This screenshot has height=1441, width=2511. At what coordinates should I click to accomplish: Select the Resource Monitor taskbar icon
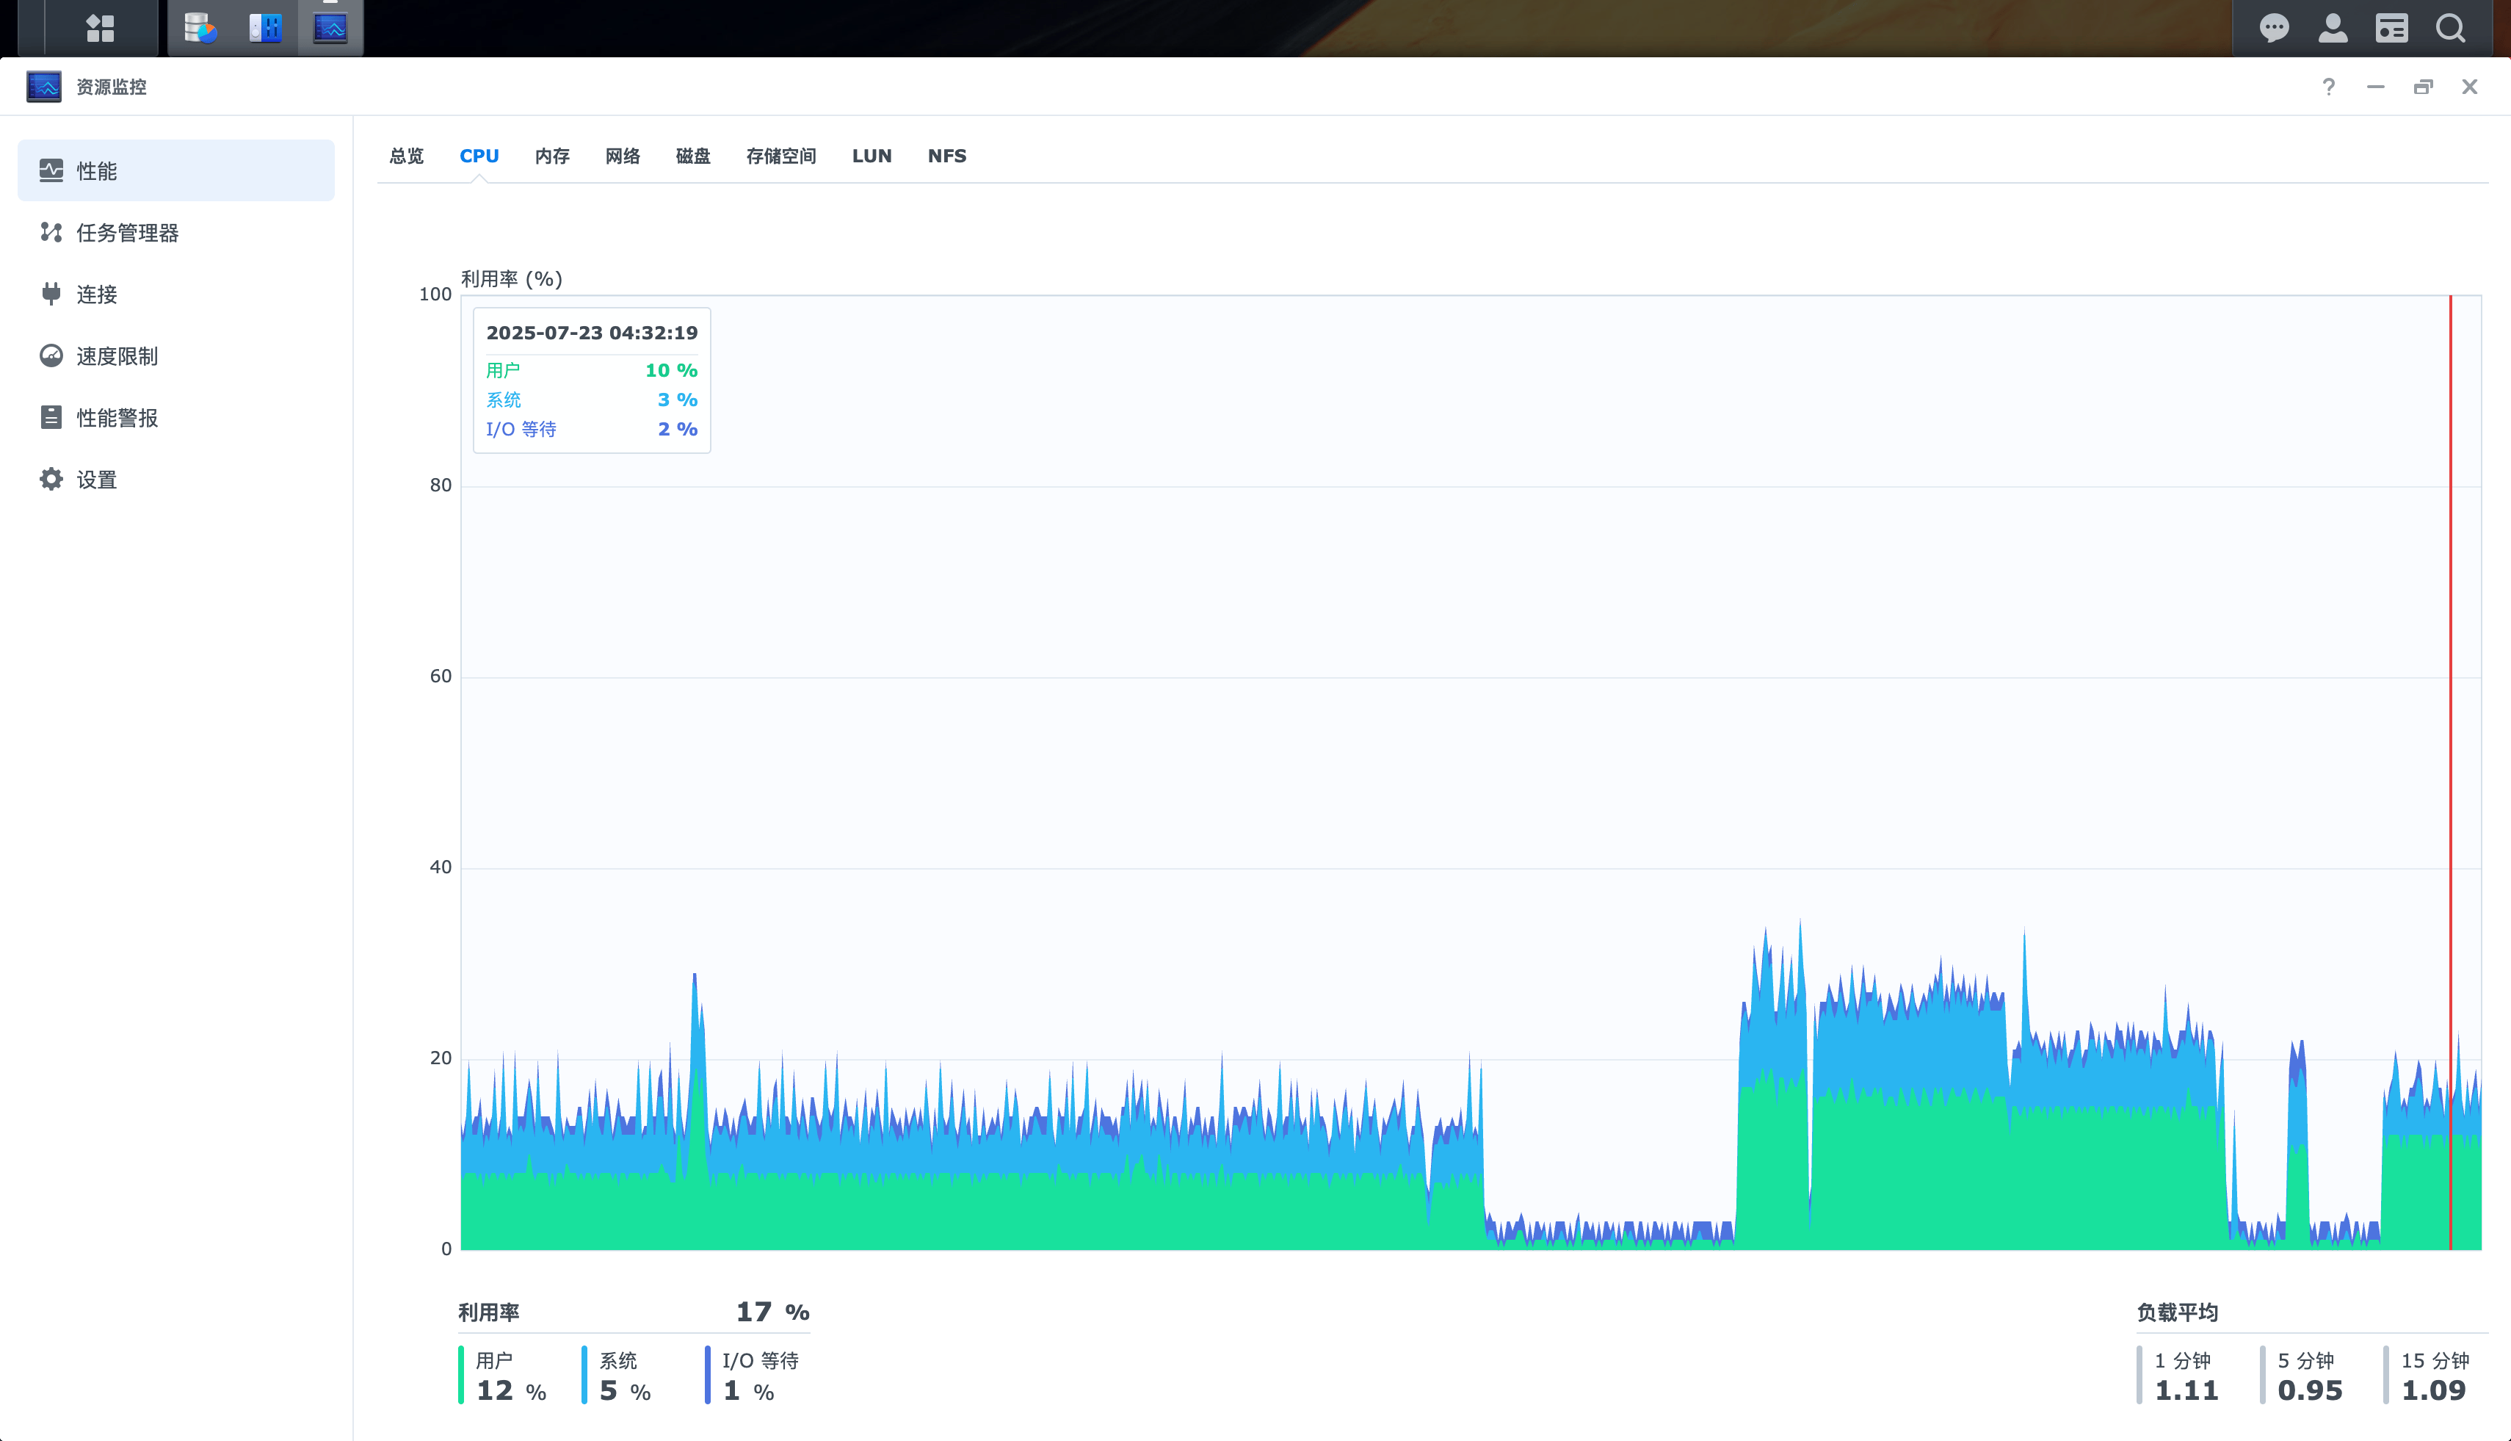[x=330, y=28]
